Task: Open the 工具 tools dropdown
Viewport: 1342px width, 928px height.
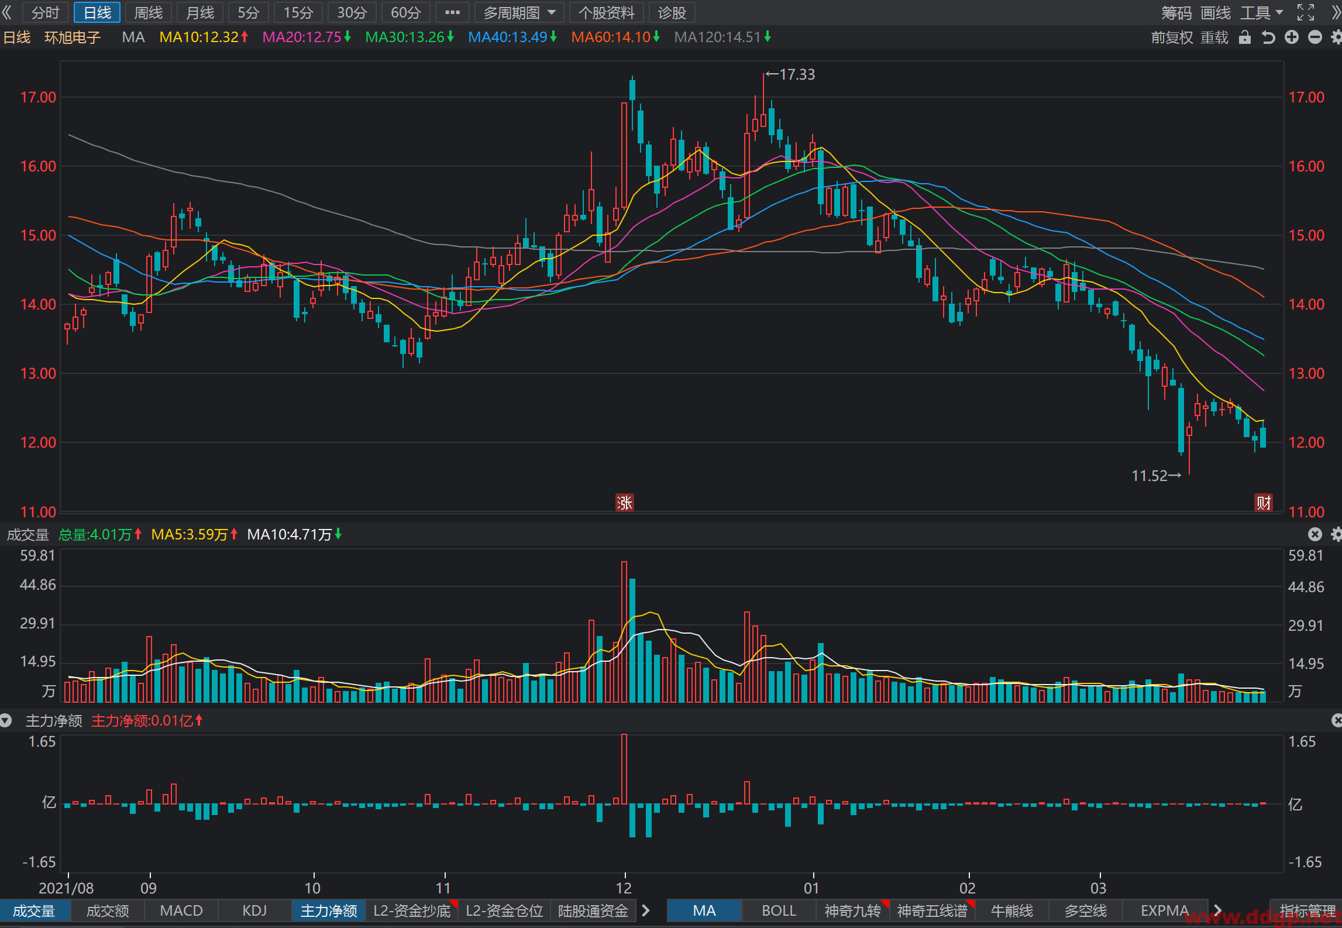Action: (1262, 12)
